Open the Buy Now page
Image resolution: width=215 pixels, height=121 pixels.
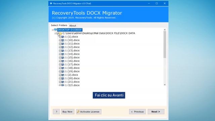[x=68, y=112]
